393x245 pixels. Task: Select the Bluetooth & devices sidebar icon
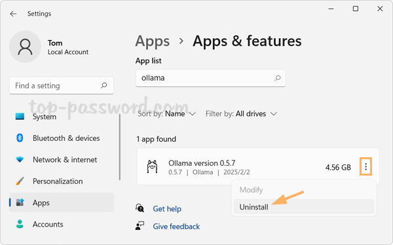coord(20,138)
